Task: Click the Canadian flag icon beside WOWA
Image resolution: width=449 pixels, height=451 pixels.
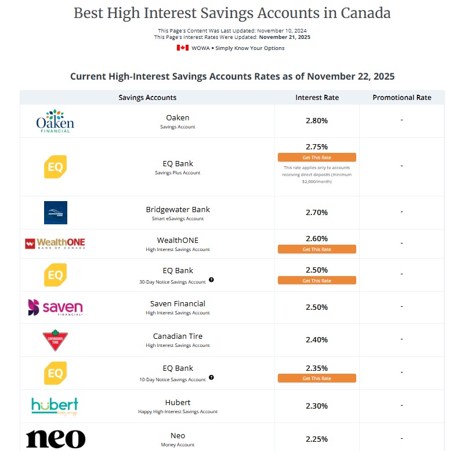Action: coord(183,48)
